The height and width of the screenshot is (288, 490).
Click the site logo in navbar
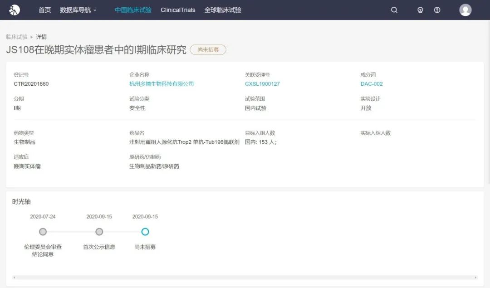pos(15,10)
